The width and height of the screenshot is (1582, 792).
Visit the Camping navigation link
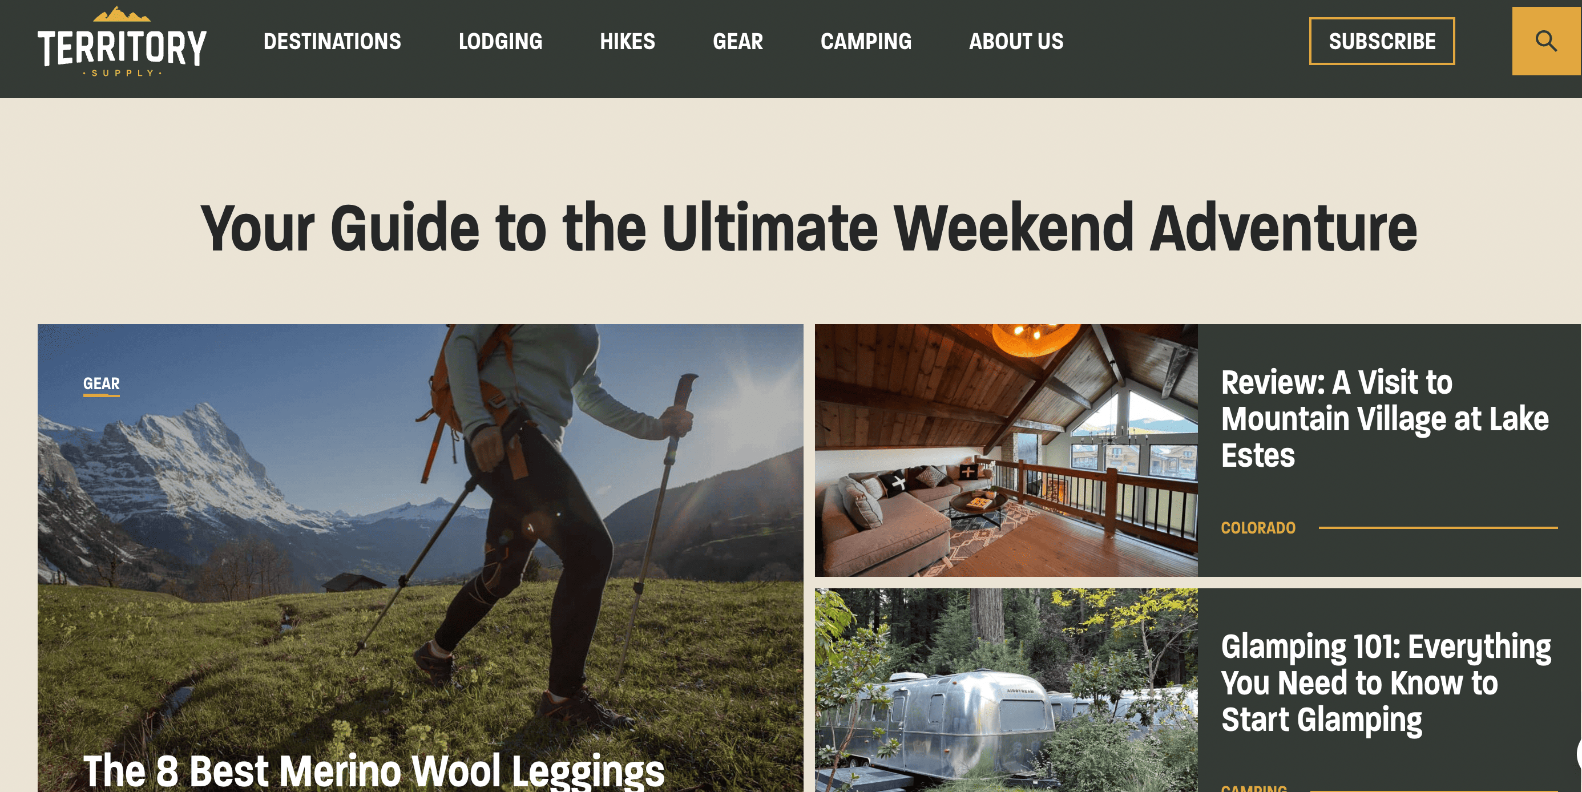tap(866, 41)
